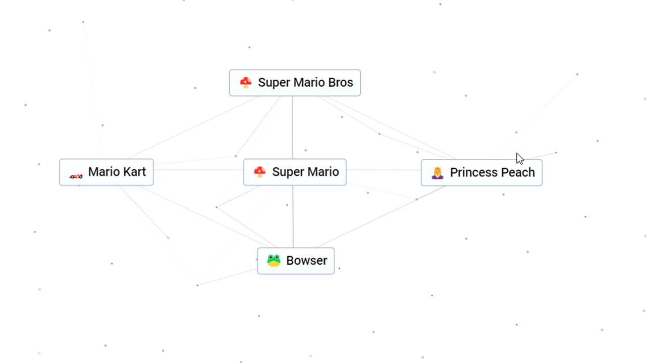Select the Mario Kart element card
Image resolution: width=646 pixels, height=363 pixels.
pyautogui.click(x=106, y=172)
